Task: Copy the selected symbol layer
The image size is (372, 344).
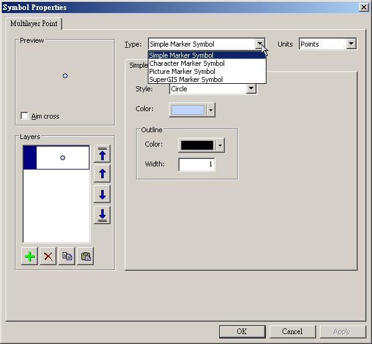Action: [67, 256]
